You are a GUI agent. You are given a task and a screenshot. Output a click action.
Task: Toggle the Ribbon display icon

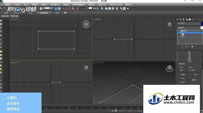tap(106, 9)
